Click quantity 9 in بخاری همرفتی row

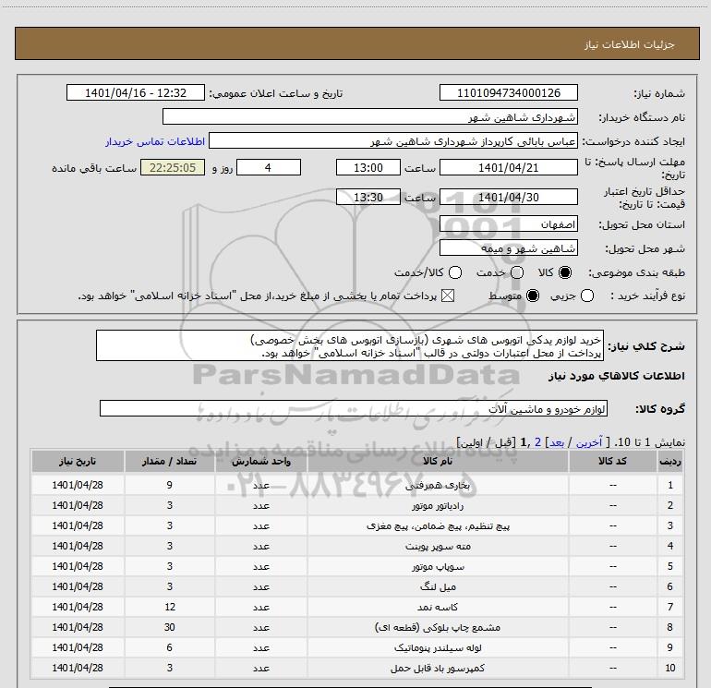click(170, 485)
